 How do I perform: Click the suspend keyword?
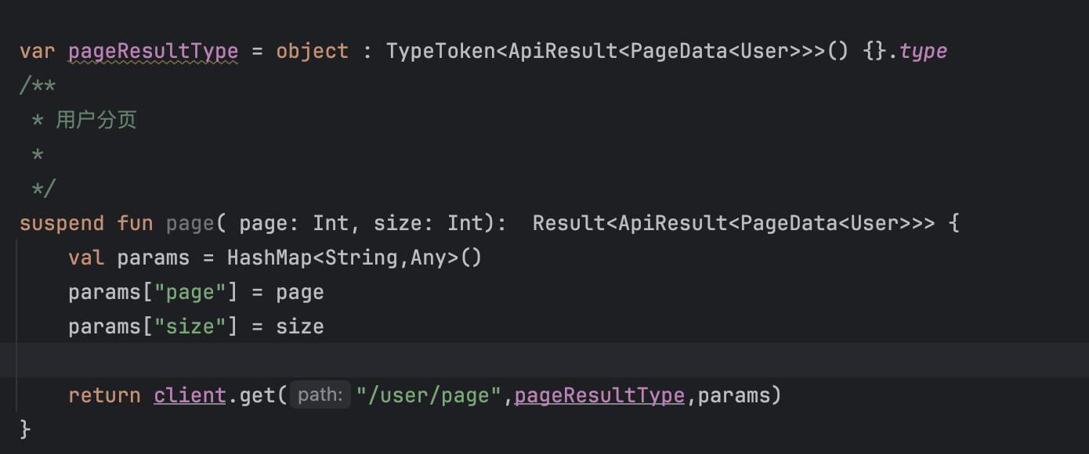pyautogui.click(x=62, y=223)
